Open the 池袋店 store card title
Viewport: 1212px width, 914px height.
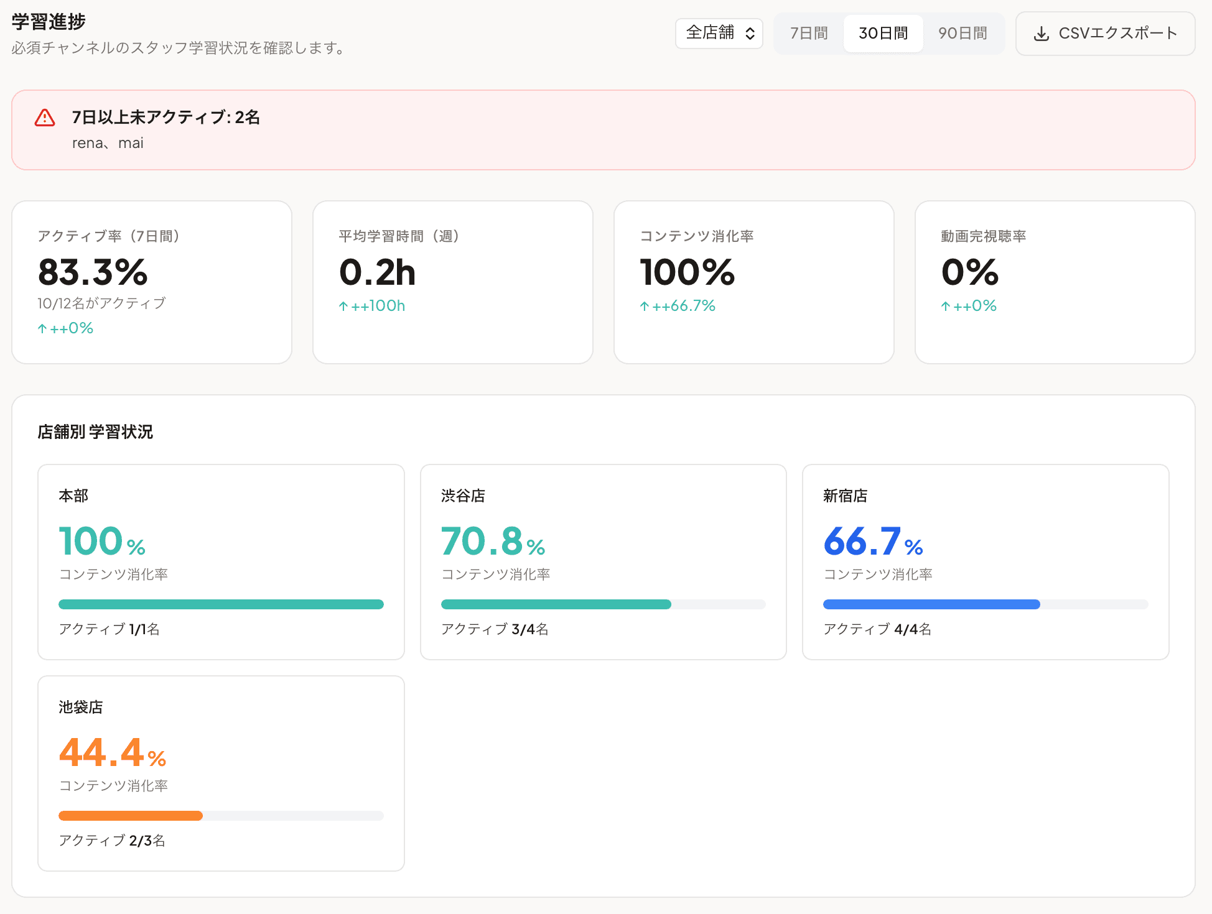pyautogui.click(x=81, y=707)
